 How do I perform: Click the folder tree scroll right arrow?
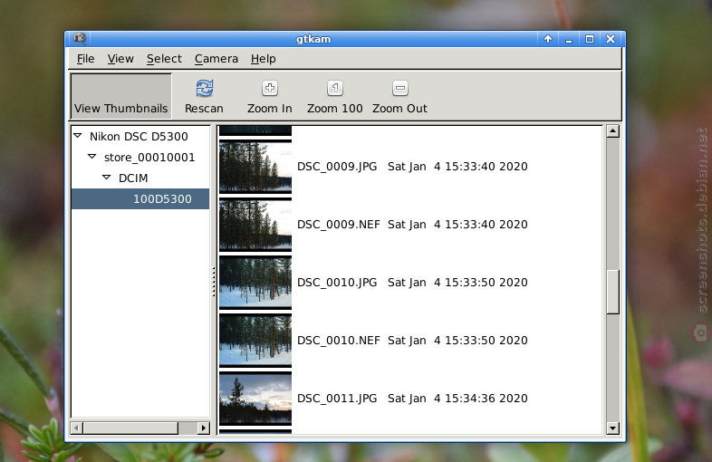pyautogui.click(x=204, y=428)
